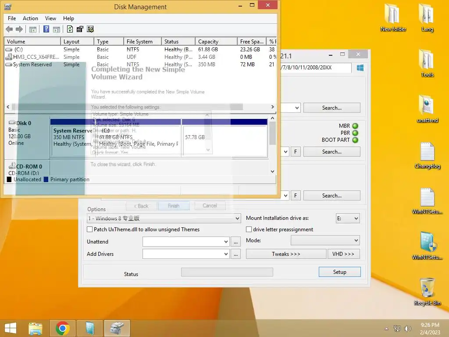Click the Disk Management title bar system icon
Viewport: 449px width, 337px height.
[x=8, y=6]
